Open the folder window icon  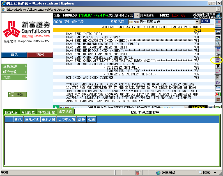[218, 89]
